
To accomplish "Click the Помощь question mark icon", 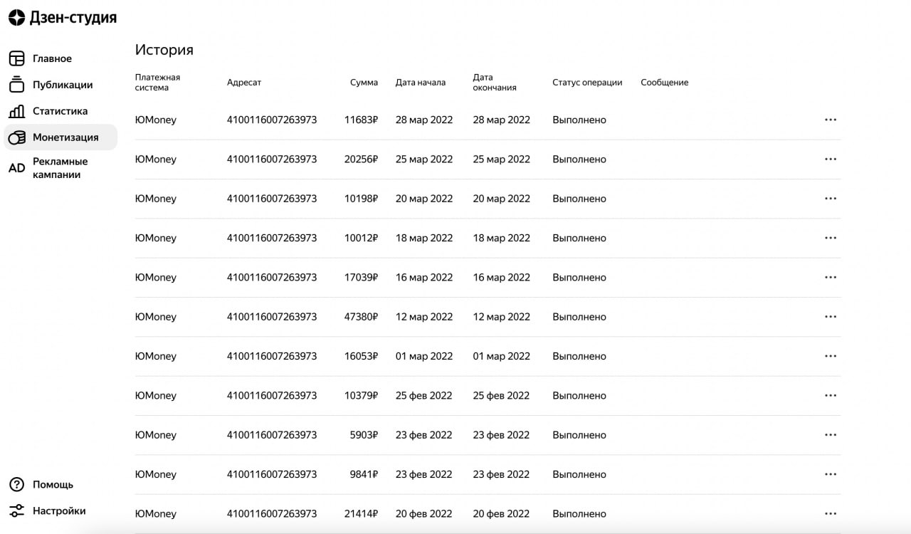I will (16, 485).
